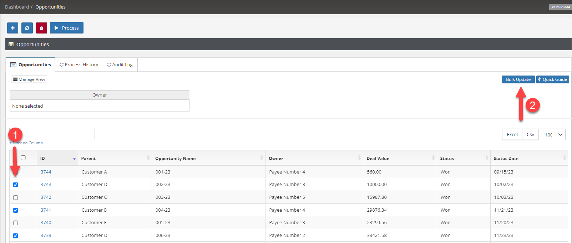Sort by Opportunity Name column arrows

pyautogui.click(x=262, y=158)
